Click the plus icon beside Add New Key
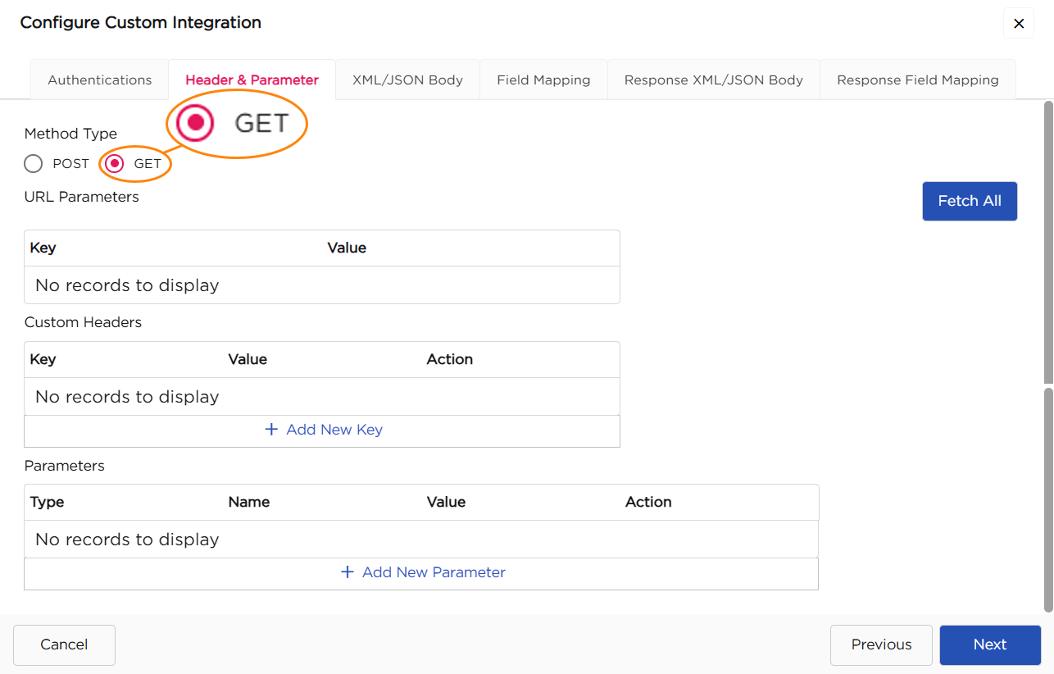Viewport: 1054px width, 674px height. (x=272, y=430)
